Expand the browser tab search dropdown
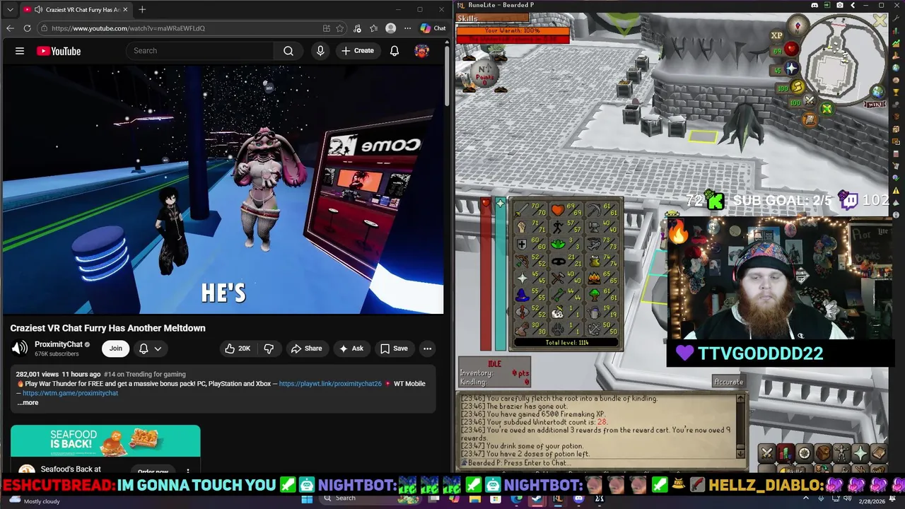Image resolution: width=905 pixels, height=509 pixels. (9, 9)
